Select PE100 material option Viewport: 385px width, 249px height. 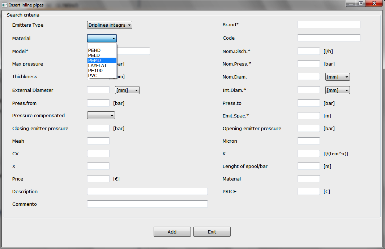click(95, 70)
